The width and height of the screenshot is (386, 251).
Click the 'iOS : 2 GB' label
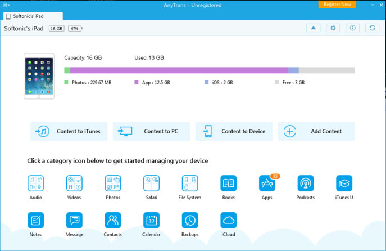(222, 83)
